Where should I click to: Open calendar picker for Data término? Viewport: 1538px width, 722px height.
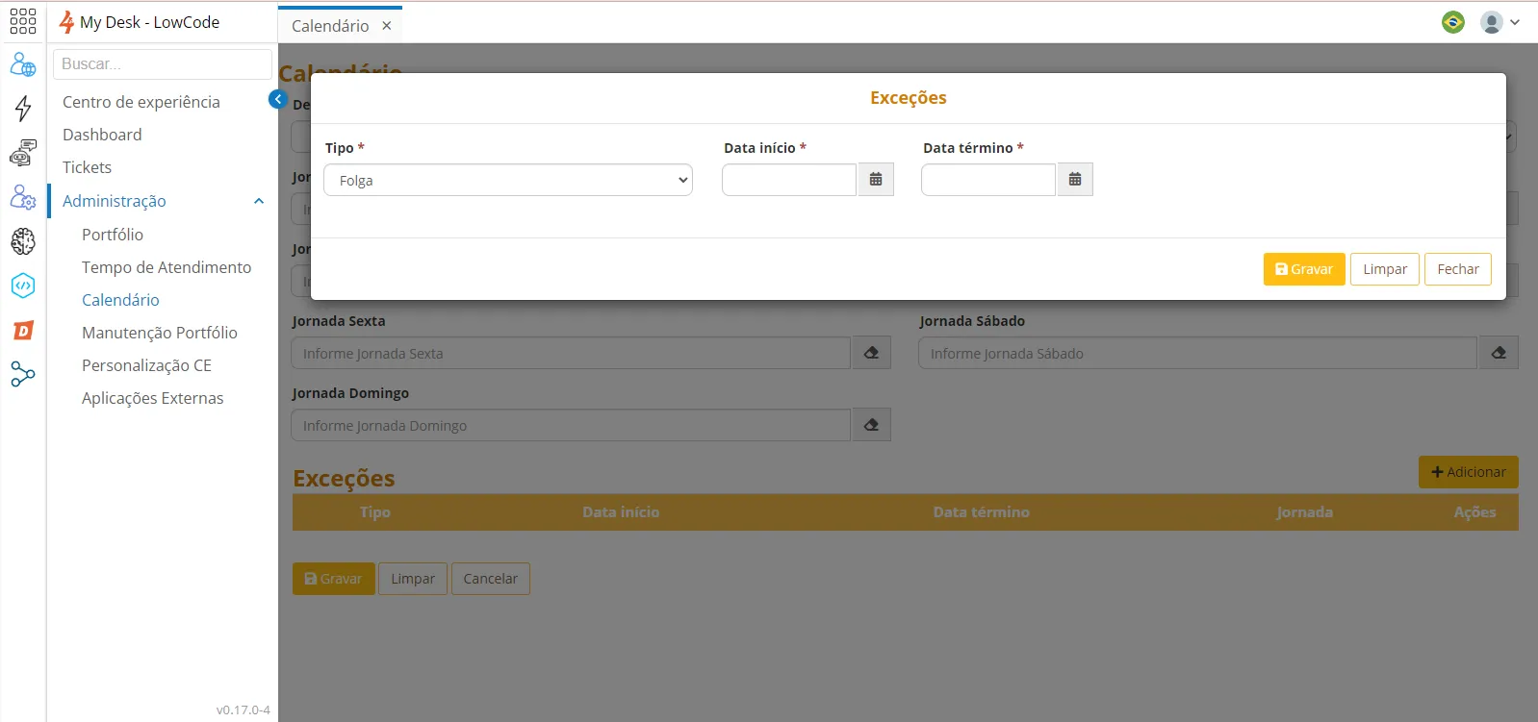[x=1075, y=180]
